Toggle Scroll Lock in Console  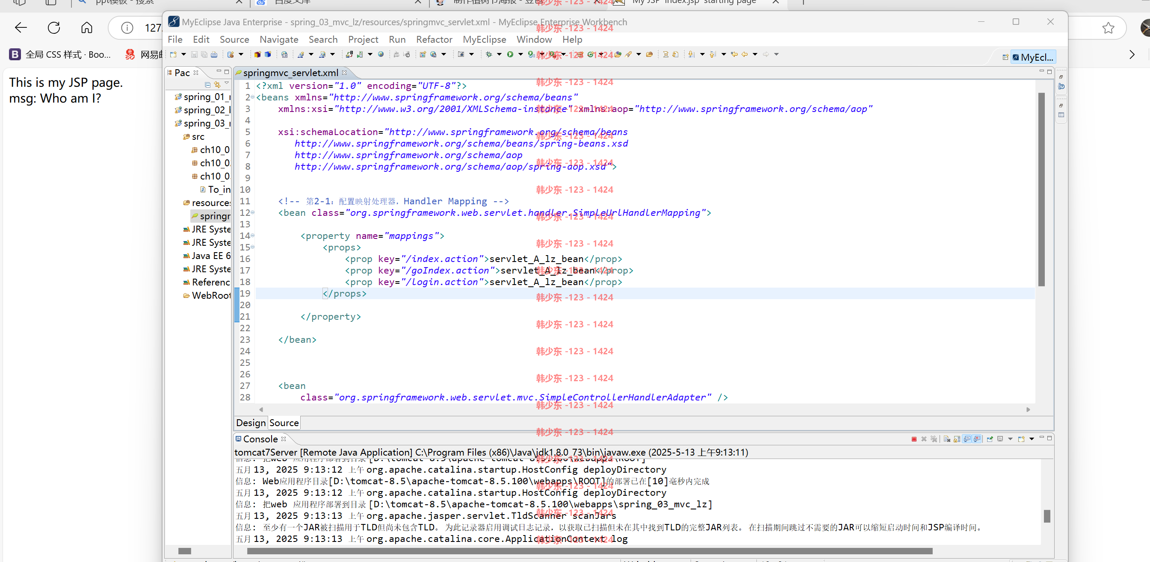pyautogui.click(x=957, y=439)
